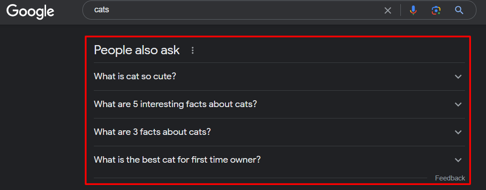This screenshot has height=190, width=486.
Task: Select the question "What are 3 facts about cats?"
Action: click(152, 132)
